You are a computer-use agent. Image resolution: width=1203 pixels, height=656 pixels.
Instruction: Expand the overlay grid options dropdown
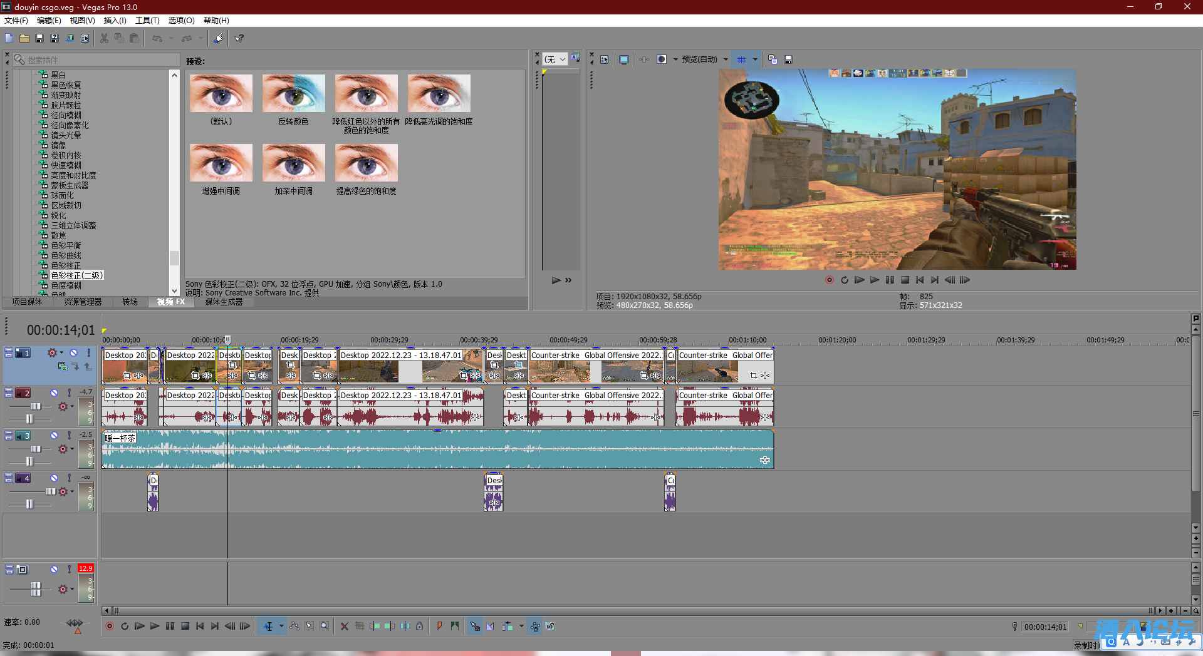pos(755,59)
